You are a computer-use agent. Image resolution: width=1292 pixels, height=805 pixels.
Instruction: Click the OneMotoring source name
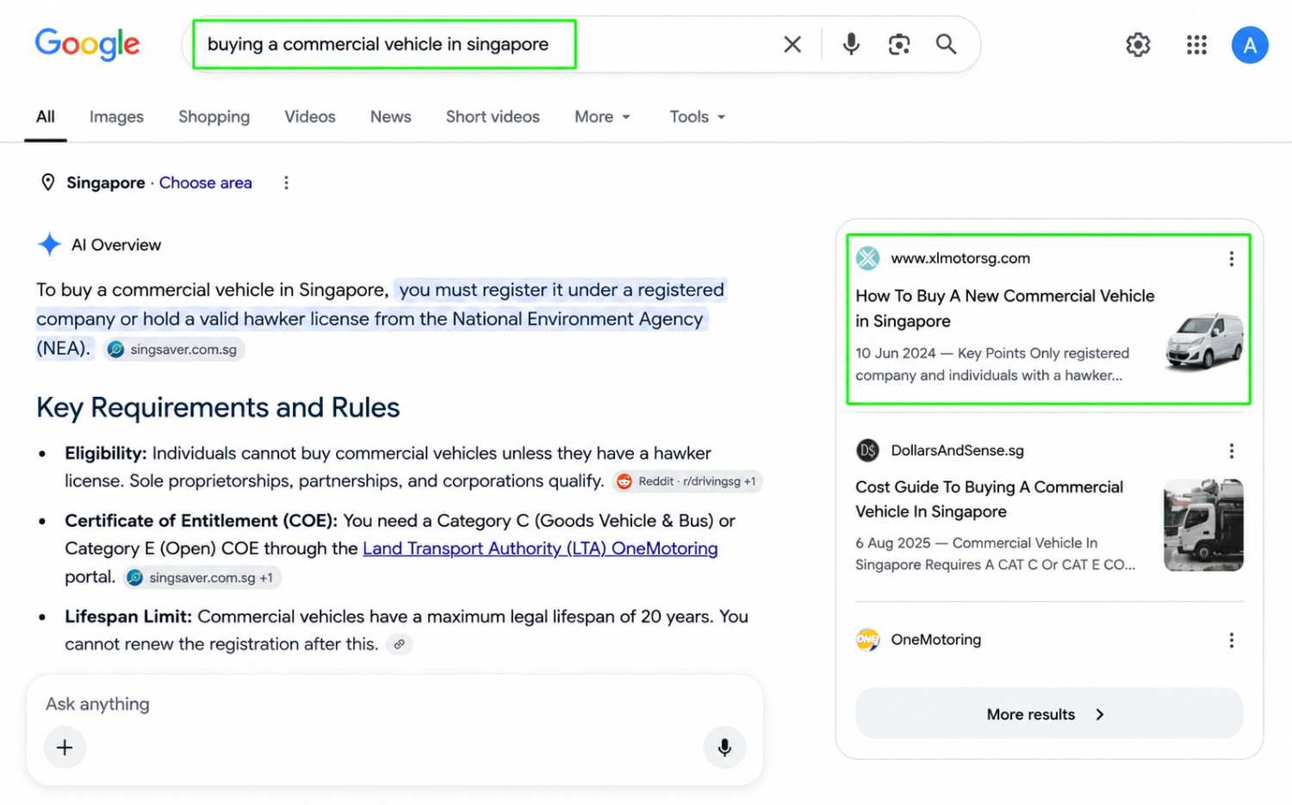935,640
